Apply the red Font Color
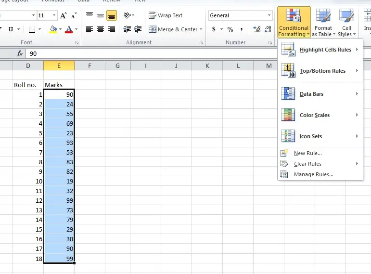Viewport: 371px width, 274px height. [69, 29]
